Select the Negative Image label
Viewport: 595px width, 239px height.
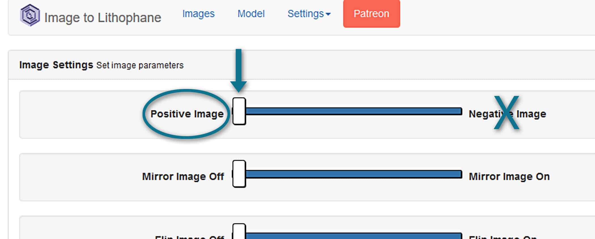pos(507,114)
